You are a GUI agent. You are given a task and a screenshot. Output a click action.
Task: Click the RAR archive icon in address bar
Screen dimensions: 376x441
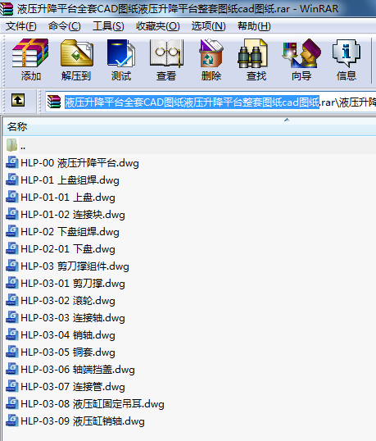(x=54, y=102)
